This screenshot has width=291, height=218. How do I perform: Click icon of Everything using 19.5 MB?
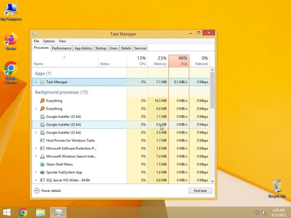[42, 101]
